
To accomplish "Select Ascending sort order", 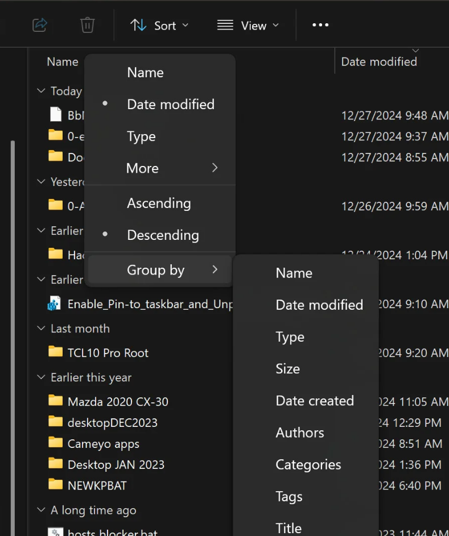I will click(x=159, y=203).
